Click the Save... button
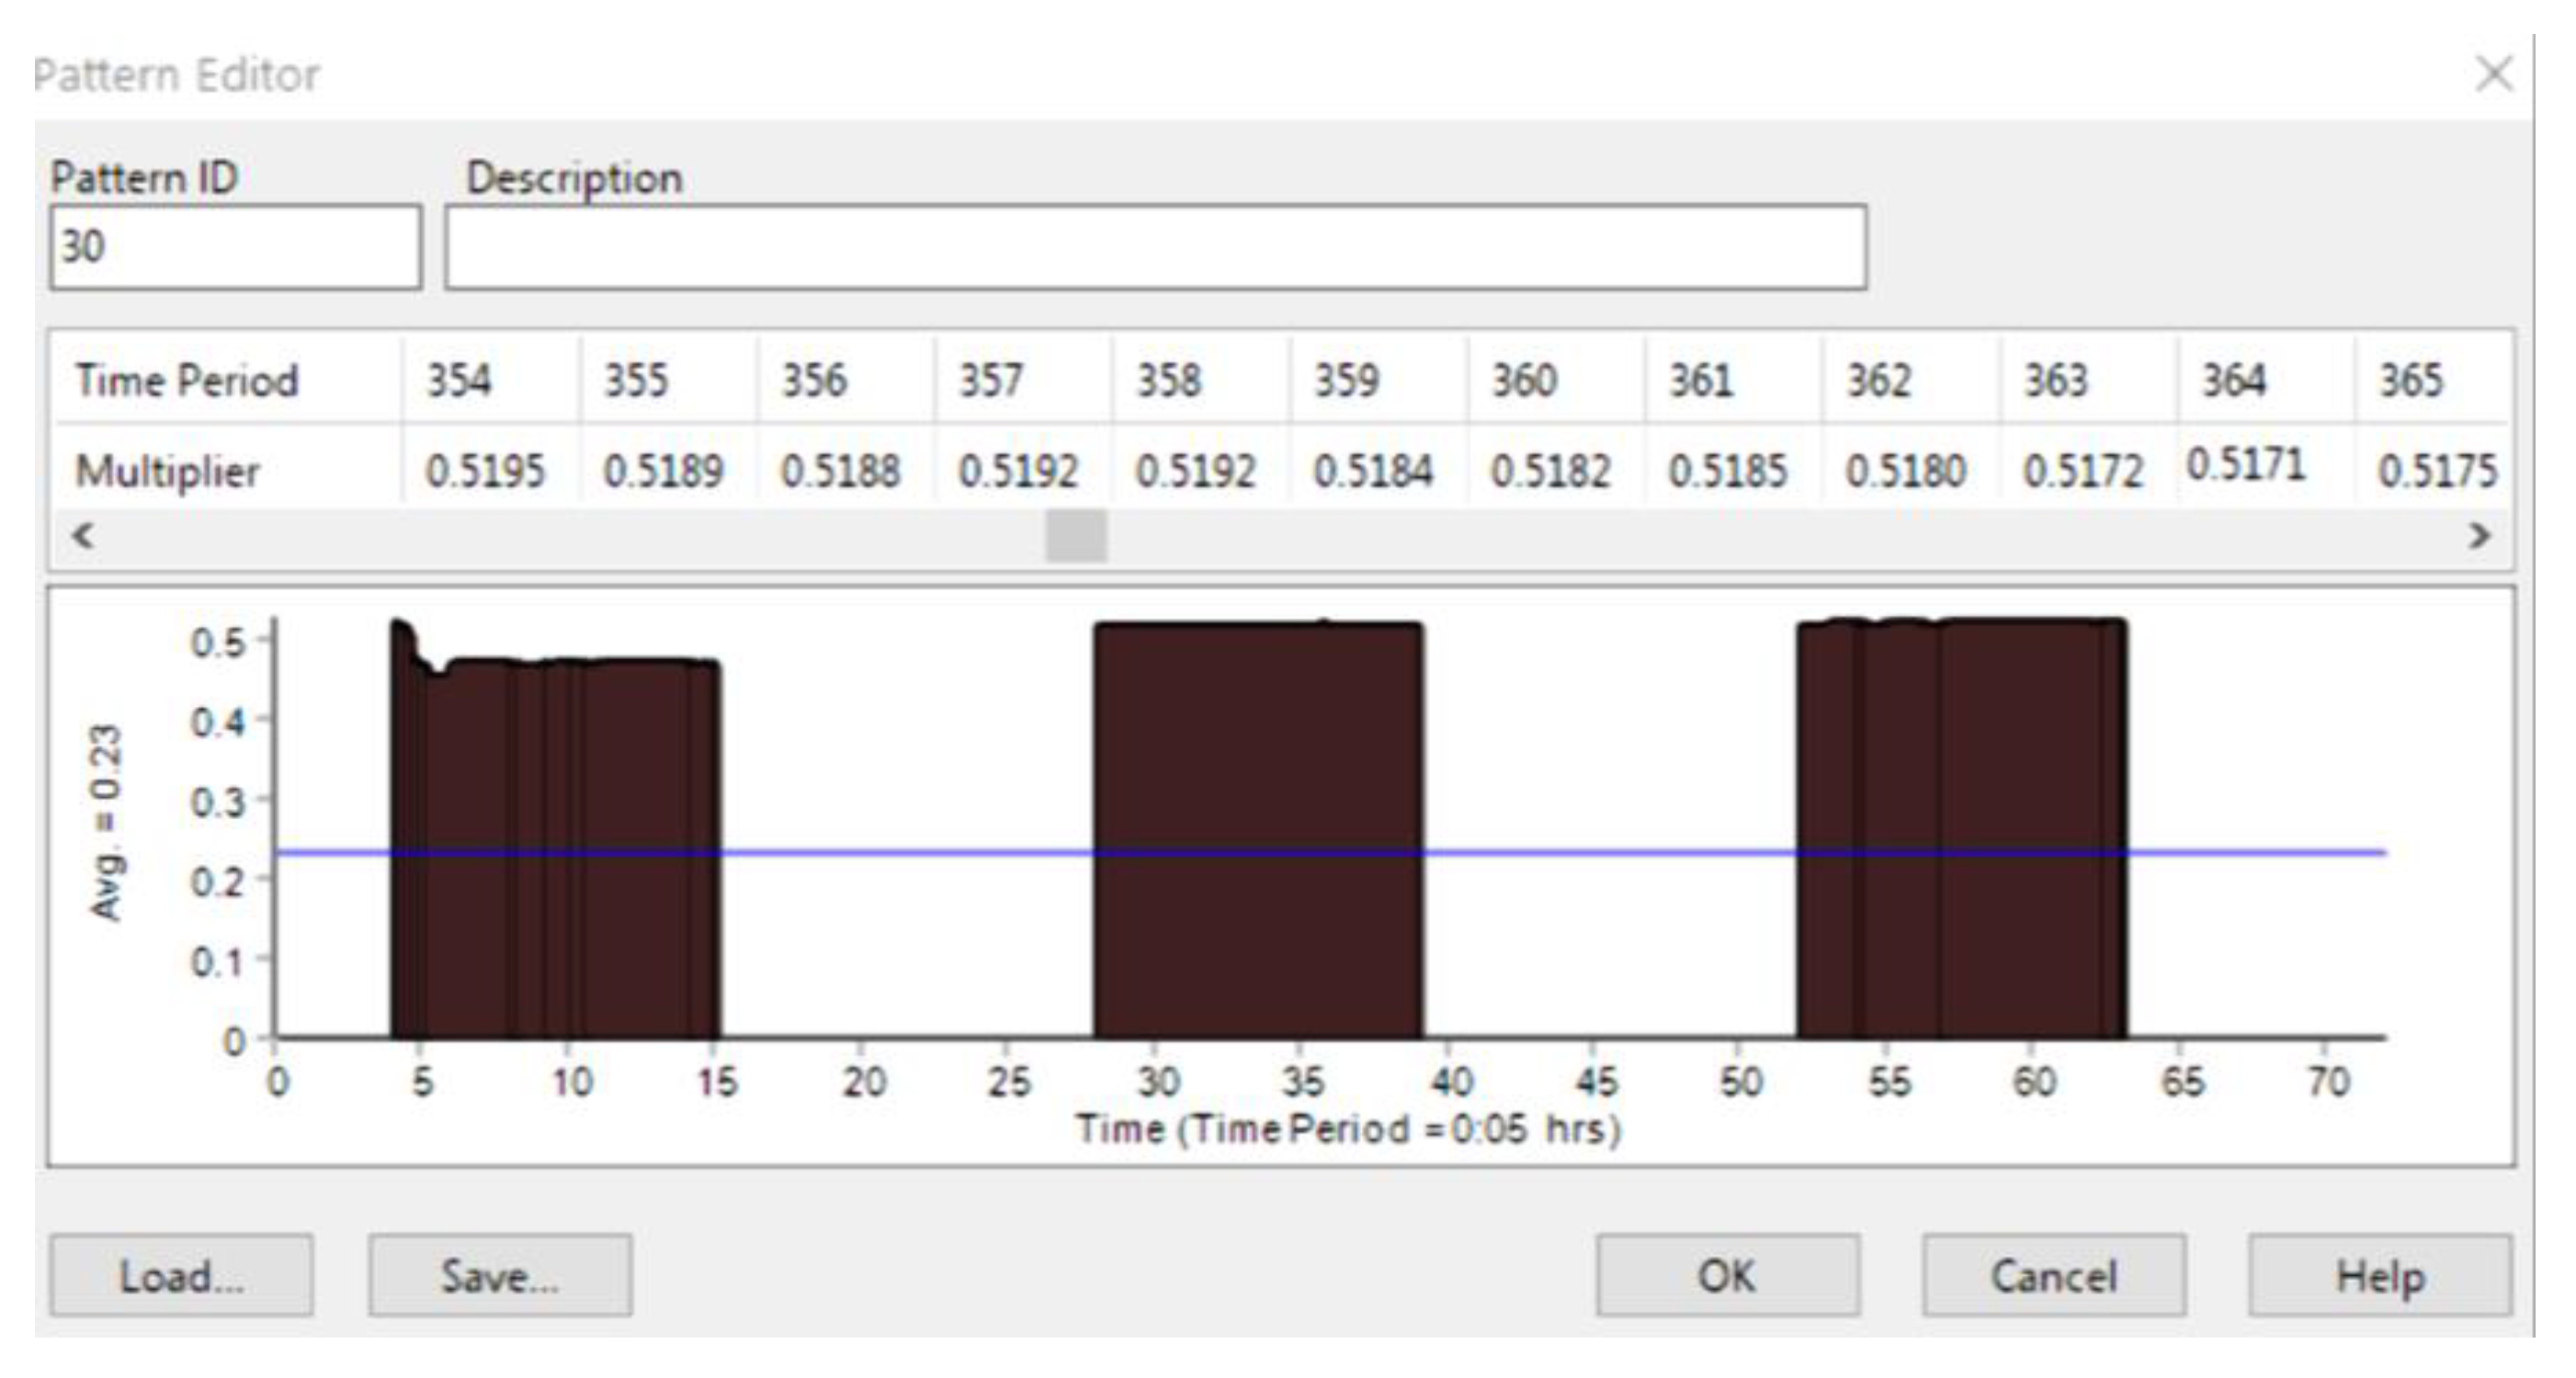Screen dimensions: 2576x1378 [499, 1275]
